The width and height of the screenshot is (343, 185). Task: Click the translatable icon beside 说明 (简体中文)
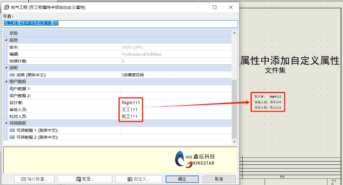click(12, 75)
